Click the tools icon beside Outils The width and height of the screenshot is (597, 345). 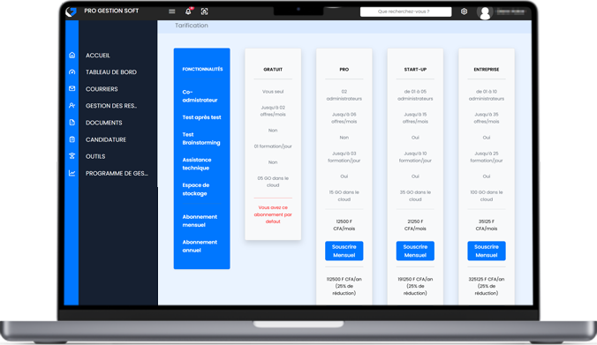[x=72, y=156]
